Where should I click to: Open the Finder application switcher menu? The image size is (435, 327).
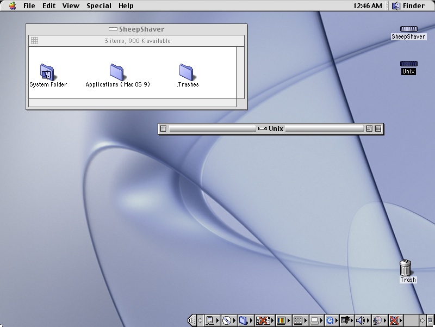pos(408,6)
